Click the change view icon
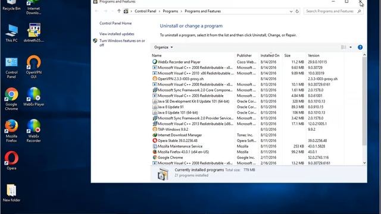381x214 pixels. coord(343,48)
